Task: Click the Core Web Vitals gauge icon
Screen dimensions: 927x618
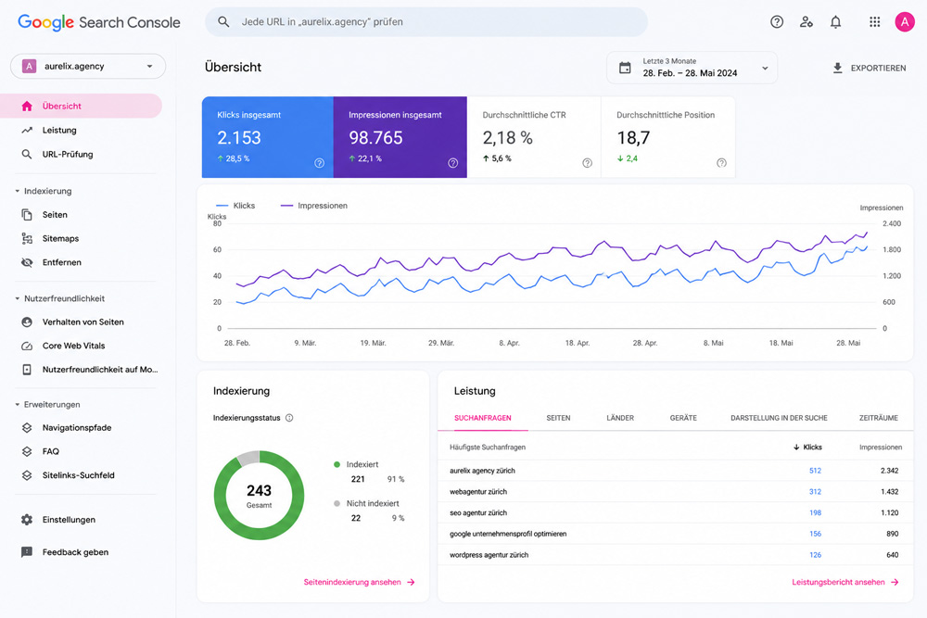Action: click(x=27, y=346)
